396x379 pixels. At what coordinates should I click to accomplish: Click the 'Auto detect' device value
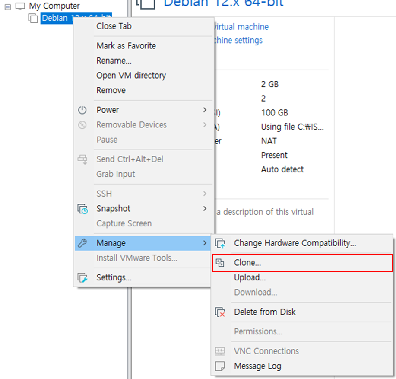282,169
